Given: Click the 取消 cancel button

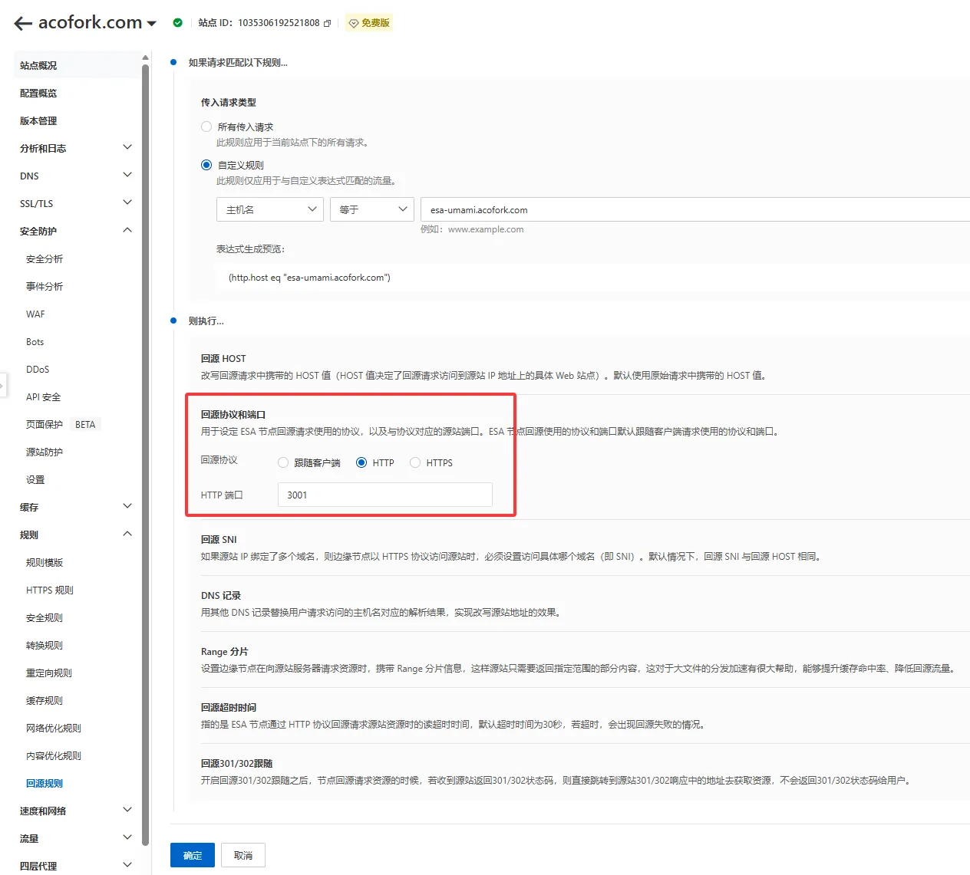Looking at the screenshot, I should pos(243,855).
